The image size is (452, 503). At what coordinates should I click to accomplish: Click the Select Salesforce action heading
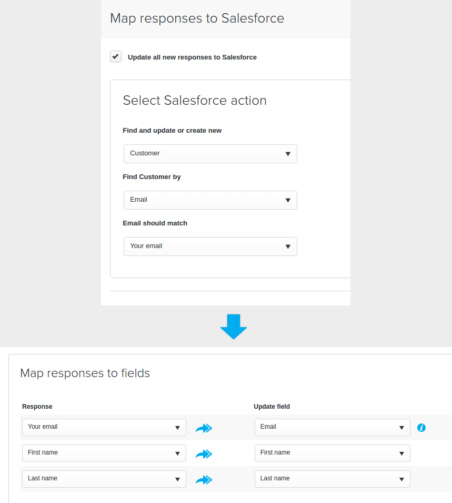pyautogui.click(x=195, y=101)
